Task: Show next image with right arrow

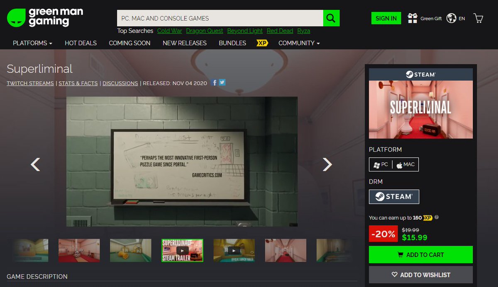Action: [328, 164]
